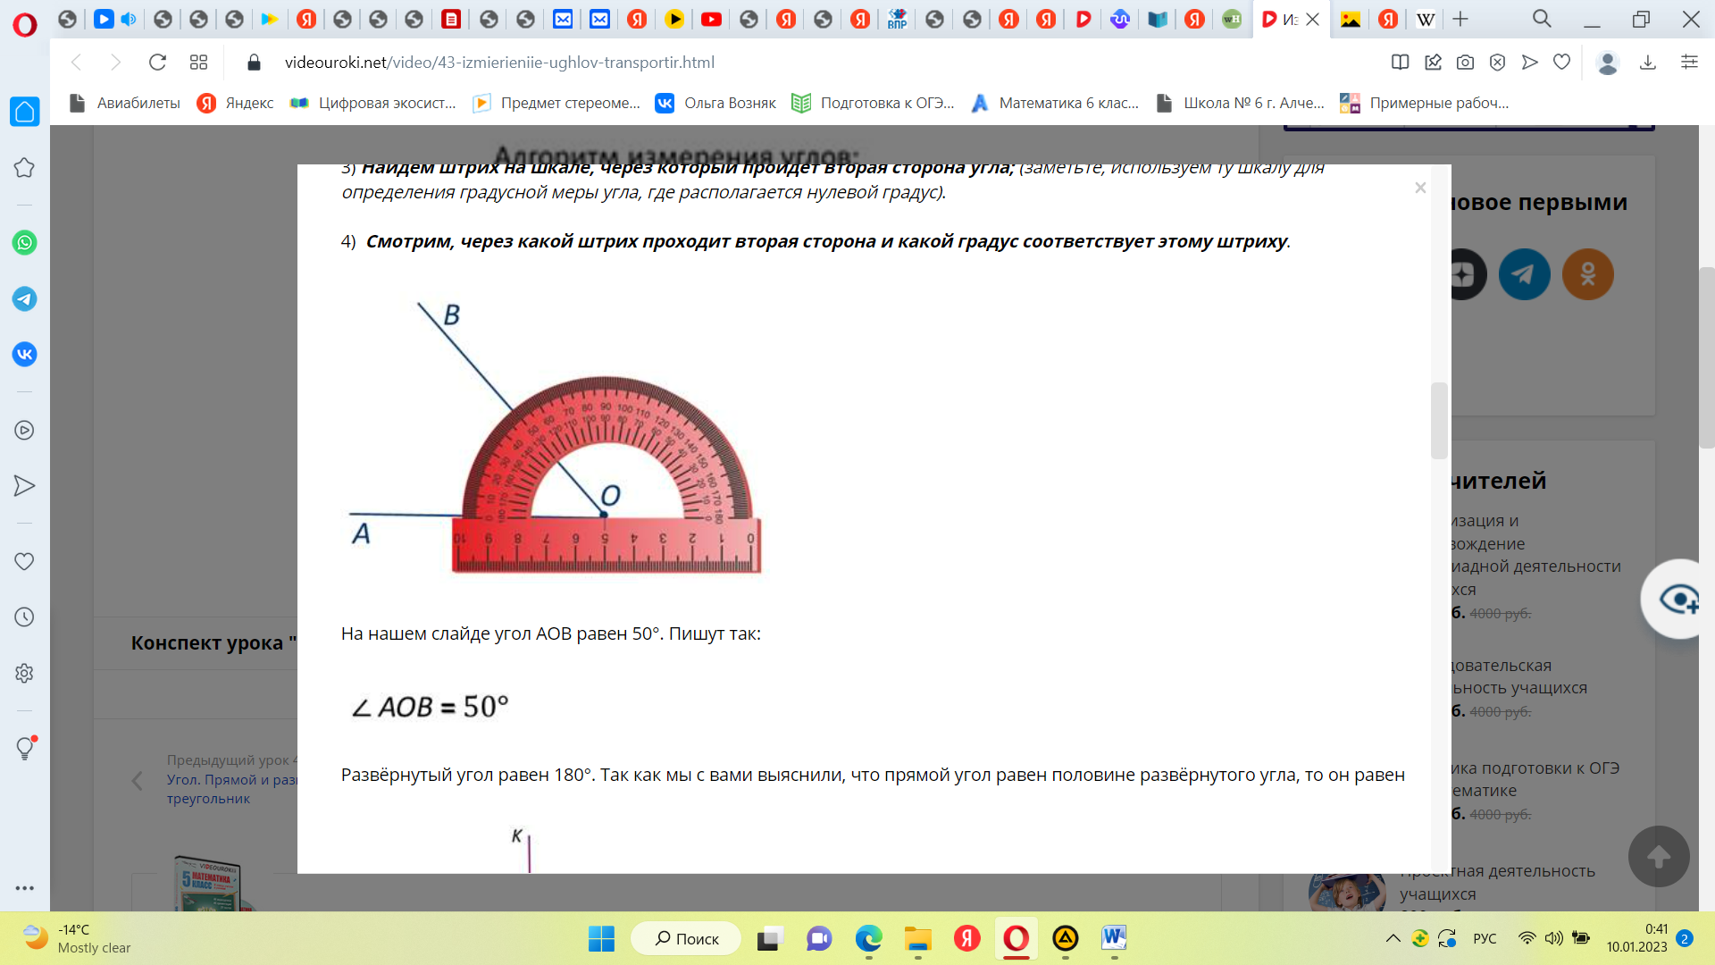The height and width of the screenshot is (965, 1715).
Task: Open Telegram in the Opera sidebar
Action: coord(24,298)
